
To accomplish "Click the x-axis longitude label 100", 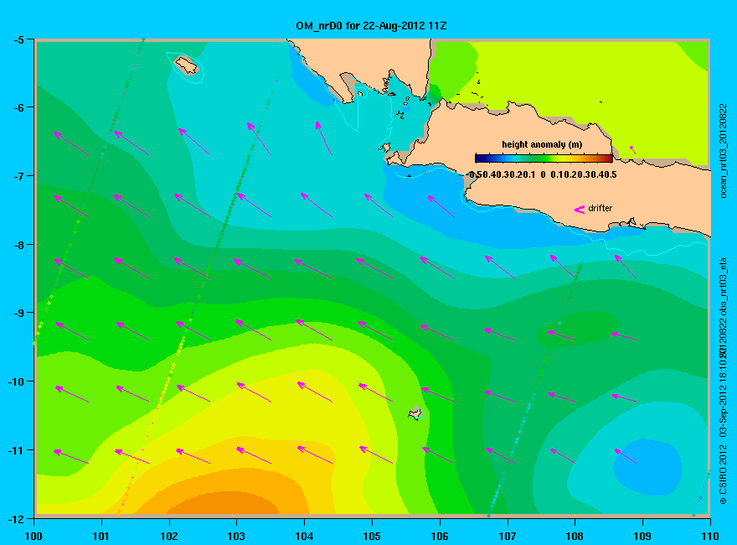I will (x=33, y=536).
